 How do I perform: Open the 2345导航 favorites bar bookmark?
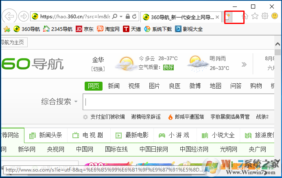pos(57,29)
